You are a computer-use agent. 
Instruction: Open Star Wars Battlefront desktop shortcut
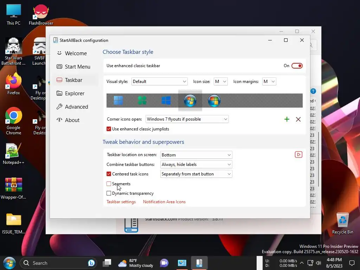click(14, 51)
